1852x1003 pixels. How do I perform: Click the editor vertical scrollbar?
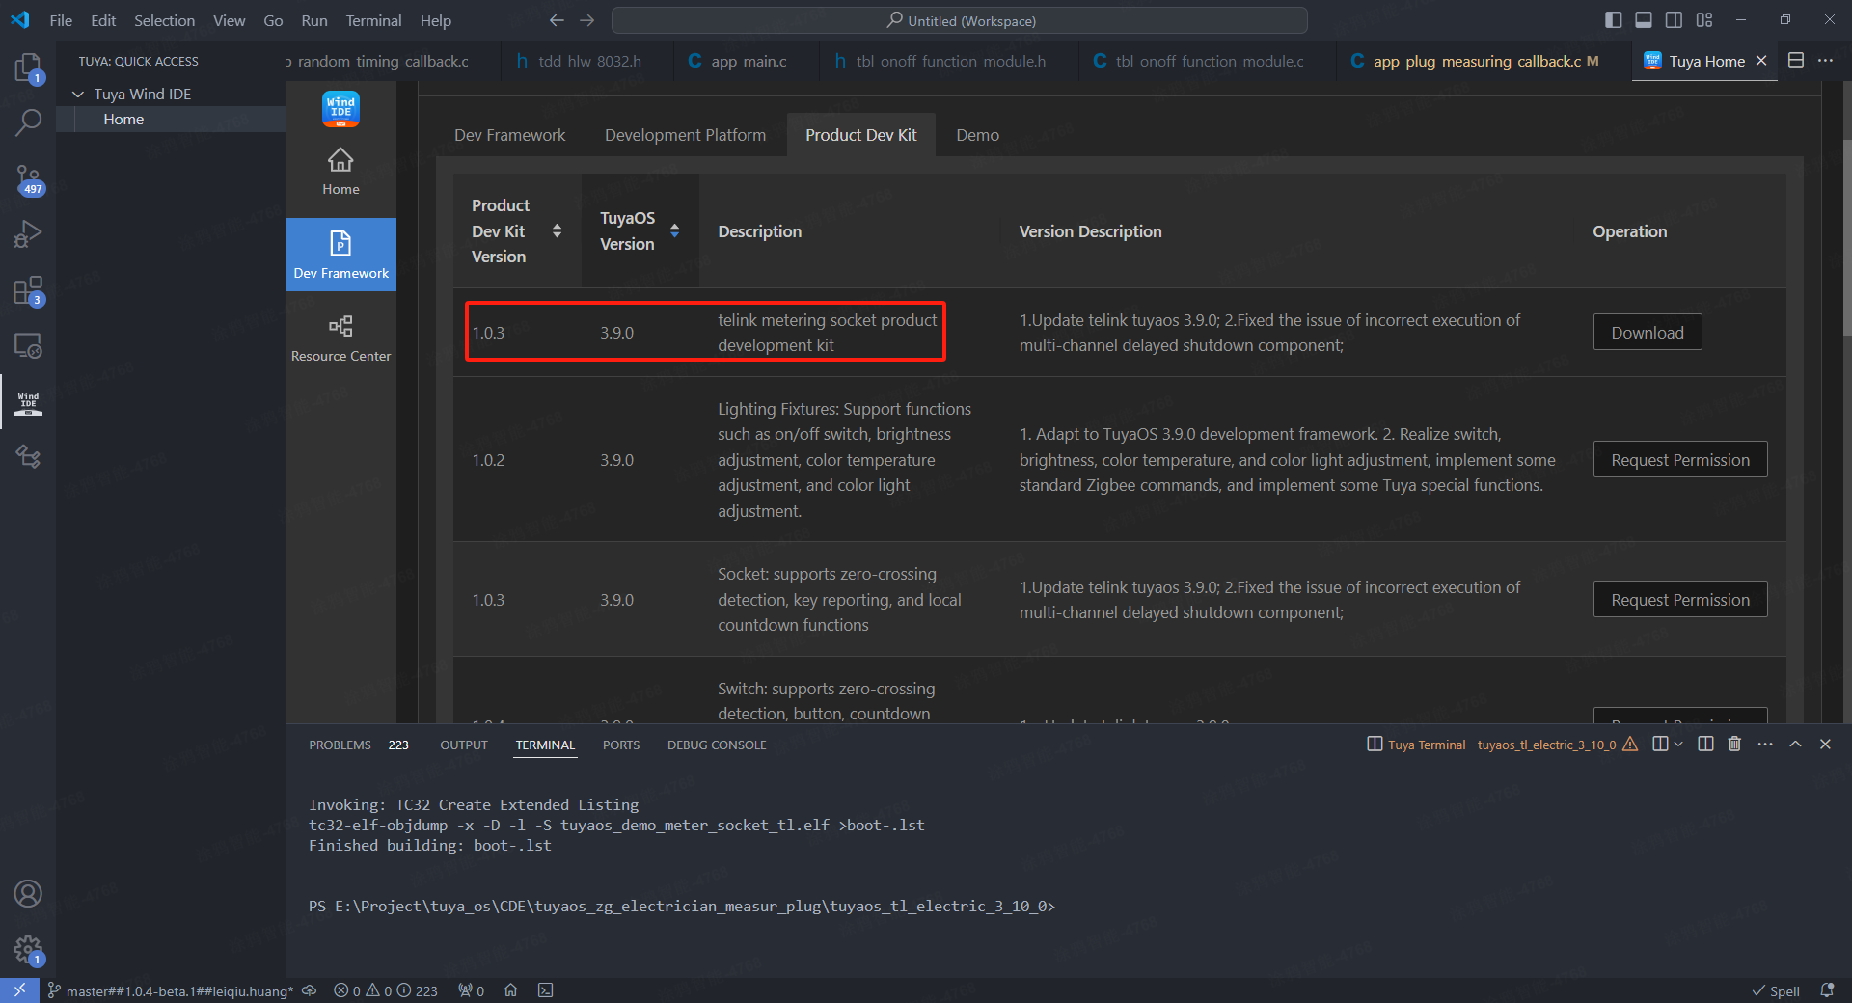[x=1846, y=237]
